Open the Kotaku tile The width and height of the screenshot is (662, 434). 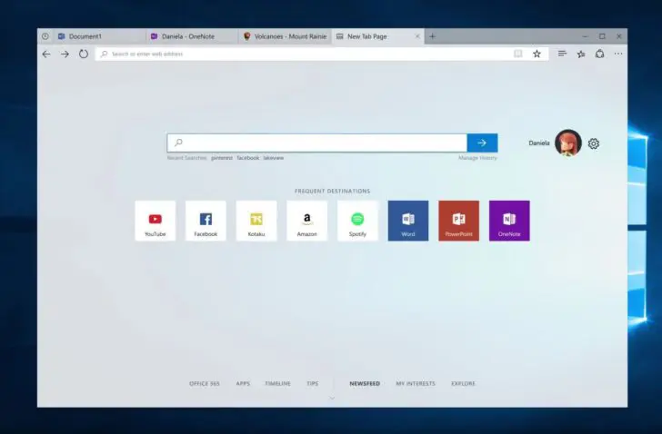click(256, 221)
